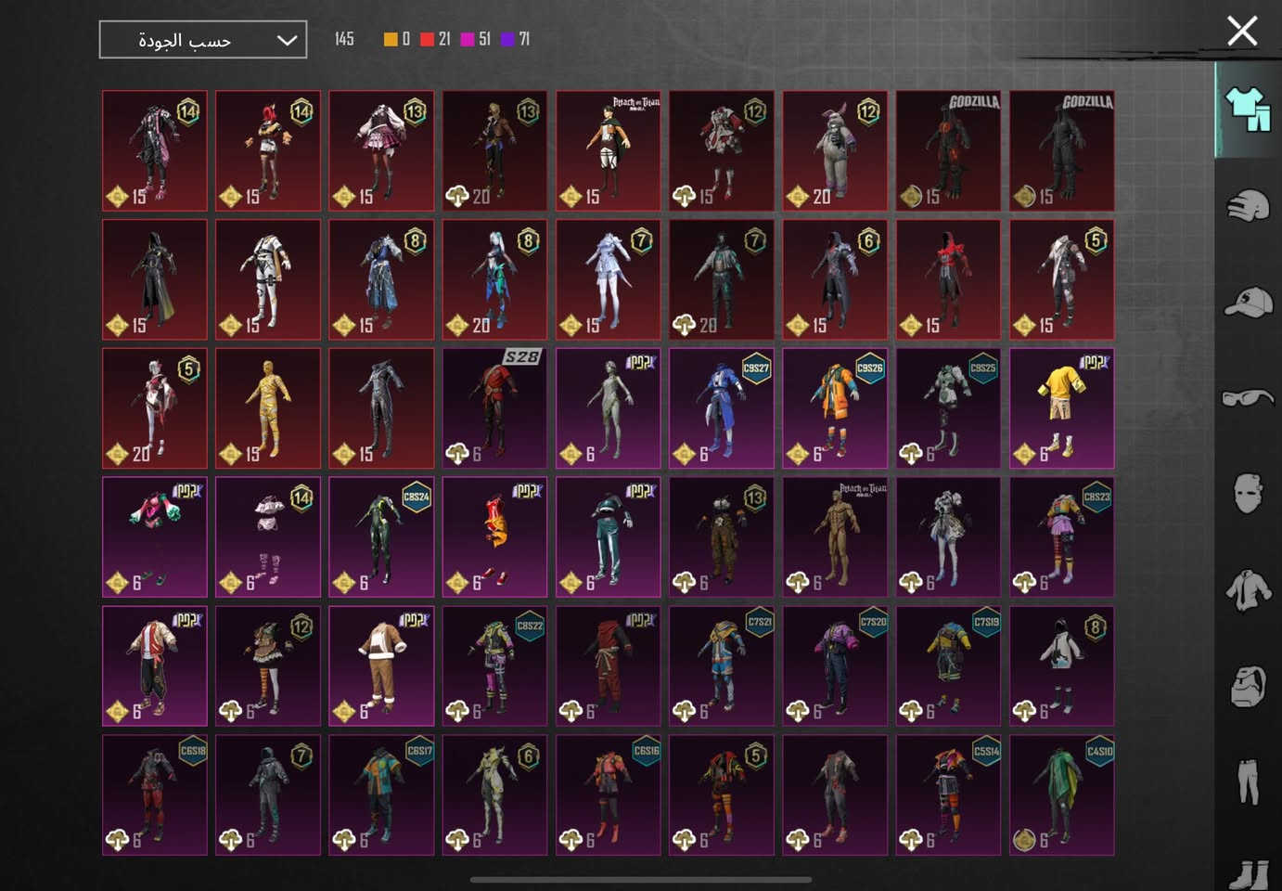1282x891 pixels.
Task: Choose the C4S10 green cape outfit
Action: coord(1061,795)
